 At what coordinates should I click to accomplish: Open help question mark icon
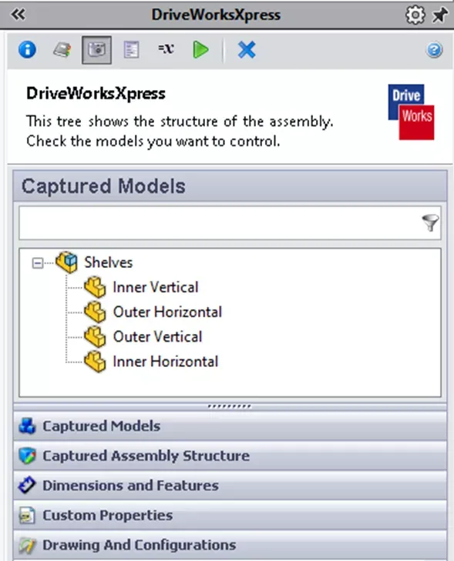[x=434, y=50]
